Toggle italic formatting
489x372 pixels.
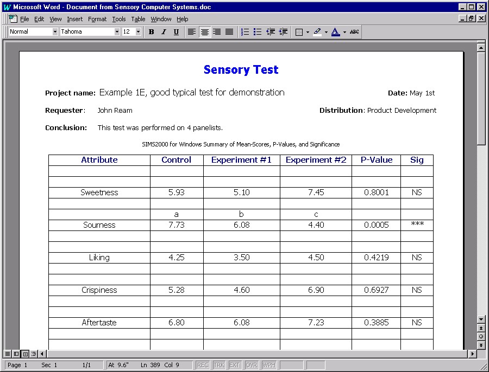pos(164,32)
